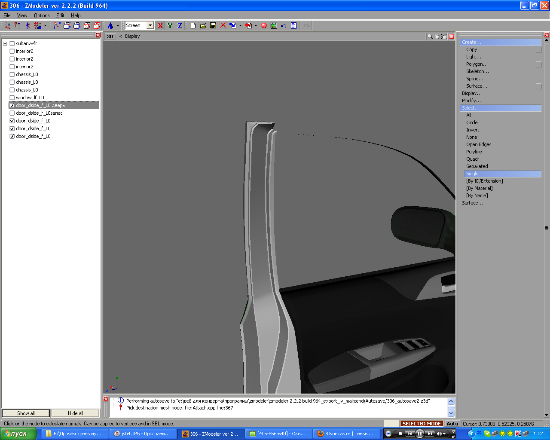Click the red X delete icon in the toolbar
This screenshot has width=550, height=440.
tap(223, 26)
